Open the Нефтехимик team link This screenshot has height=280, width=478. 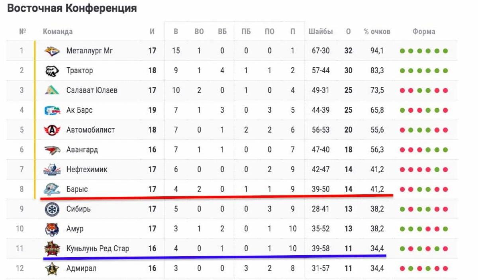tap(87, 170)
